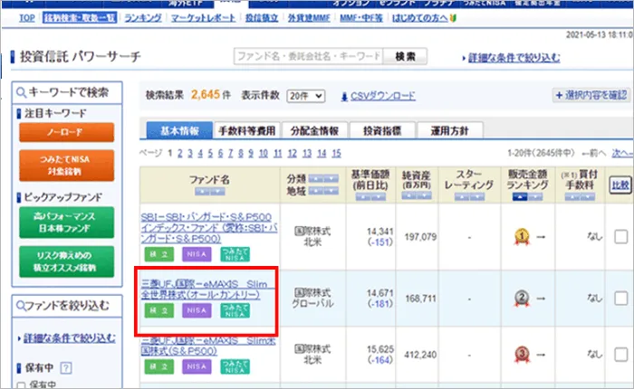Click リスク抑えめの積立オススメ銘柄 green button
Image resolution: width=634 pixels, height=389 pixels.
66,261
